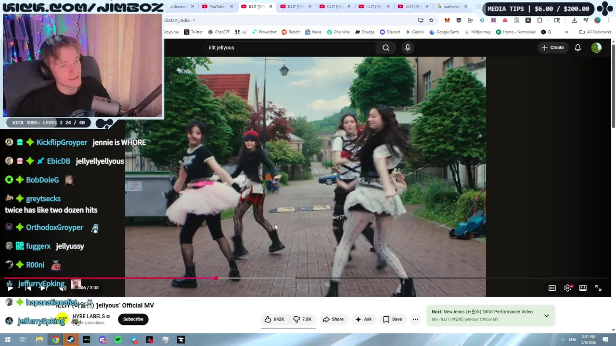
Task: Show hidden system tray icons
Action: [563, 339]
